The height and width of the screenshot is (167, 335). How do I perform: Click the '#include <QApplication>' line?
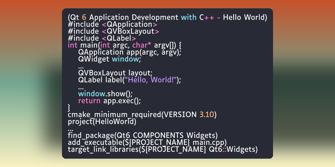pos(113,25)
